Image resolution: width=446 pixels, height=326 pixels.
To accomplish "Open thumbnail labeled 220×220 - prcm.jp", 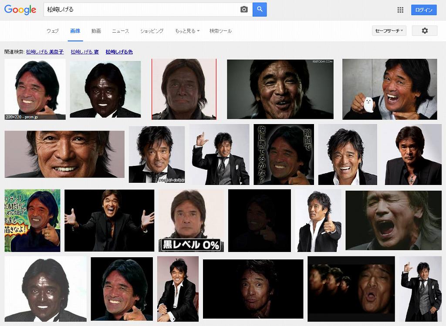I will pyautogui.click(x=35, y=89).
